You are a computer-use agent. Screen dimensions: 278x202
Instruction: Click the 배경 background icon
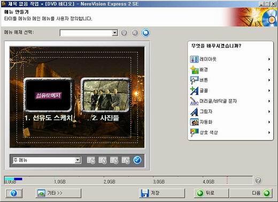click(x=194, y=70)
